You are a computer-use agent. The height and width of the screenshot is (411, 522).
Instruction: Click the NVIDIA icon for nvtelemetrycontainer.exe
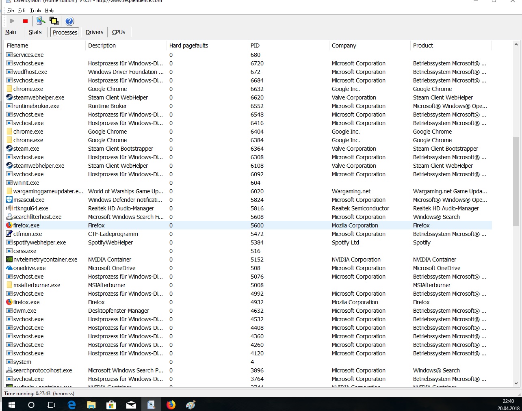click(x=9, y=260)
